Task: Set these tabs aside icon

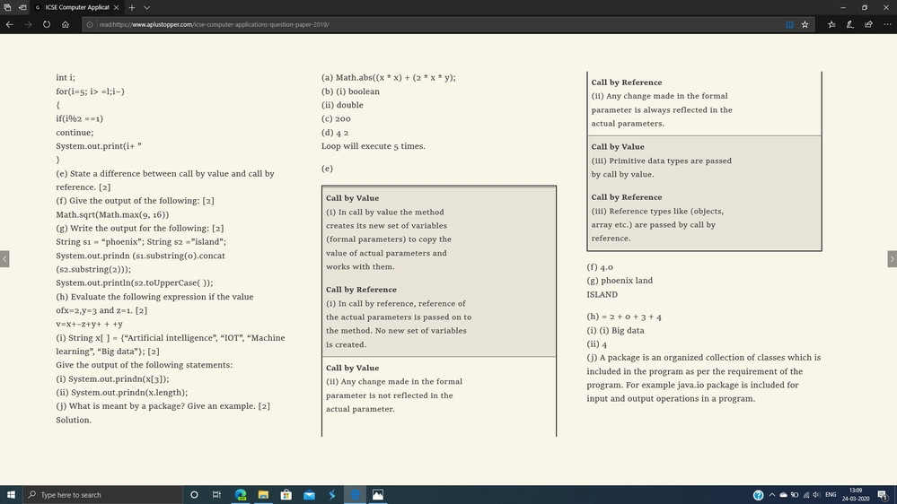Action: [22, 7]
